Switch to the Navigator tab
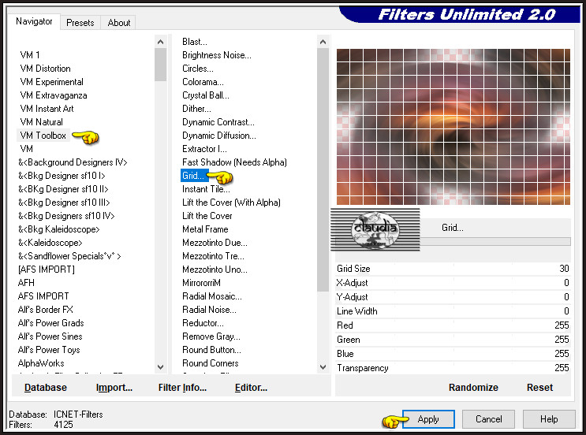This screenshot has height=435, width=586. click(34, 21)
